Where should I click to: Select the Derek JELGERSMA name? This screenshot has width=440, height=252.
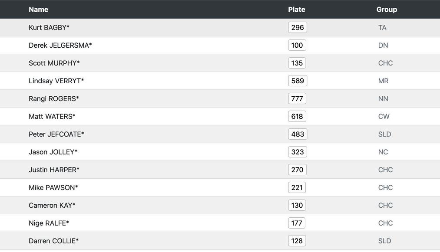coord(60,45)
